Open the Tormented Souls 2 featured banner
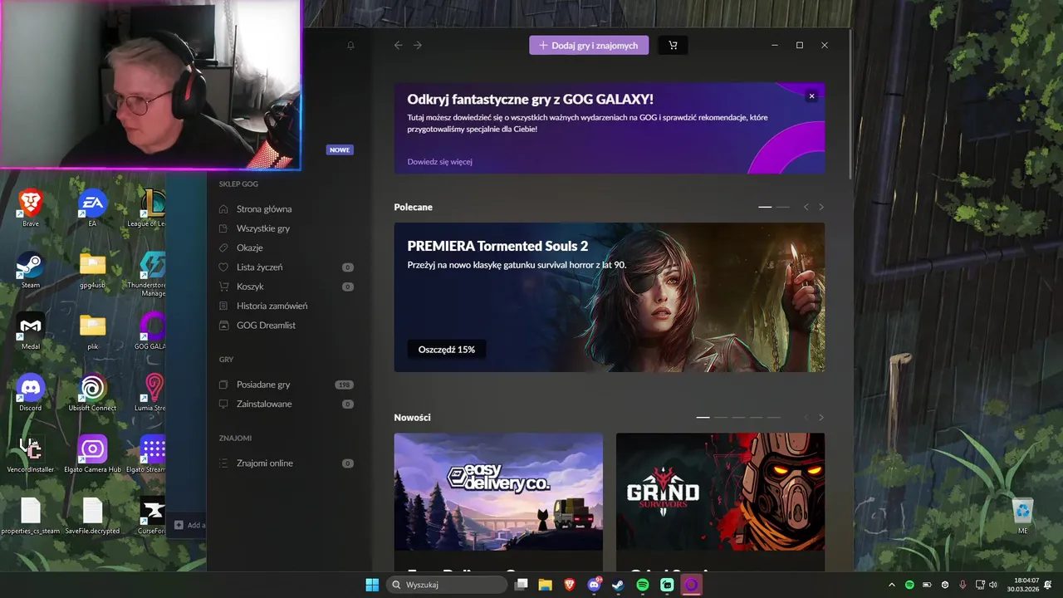 click(x=609, y=297)
